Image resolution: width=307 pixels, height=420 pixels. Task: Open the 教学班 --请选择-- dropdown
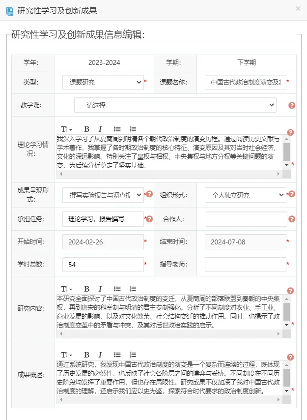click(x=175, y=105)
